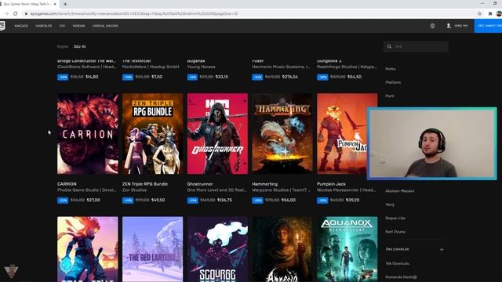The height and width of the screenshot is (282, 502).
Task: Open the Ghostrunner game cover
Action: click(x=217, y=134)
